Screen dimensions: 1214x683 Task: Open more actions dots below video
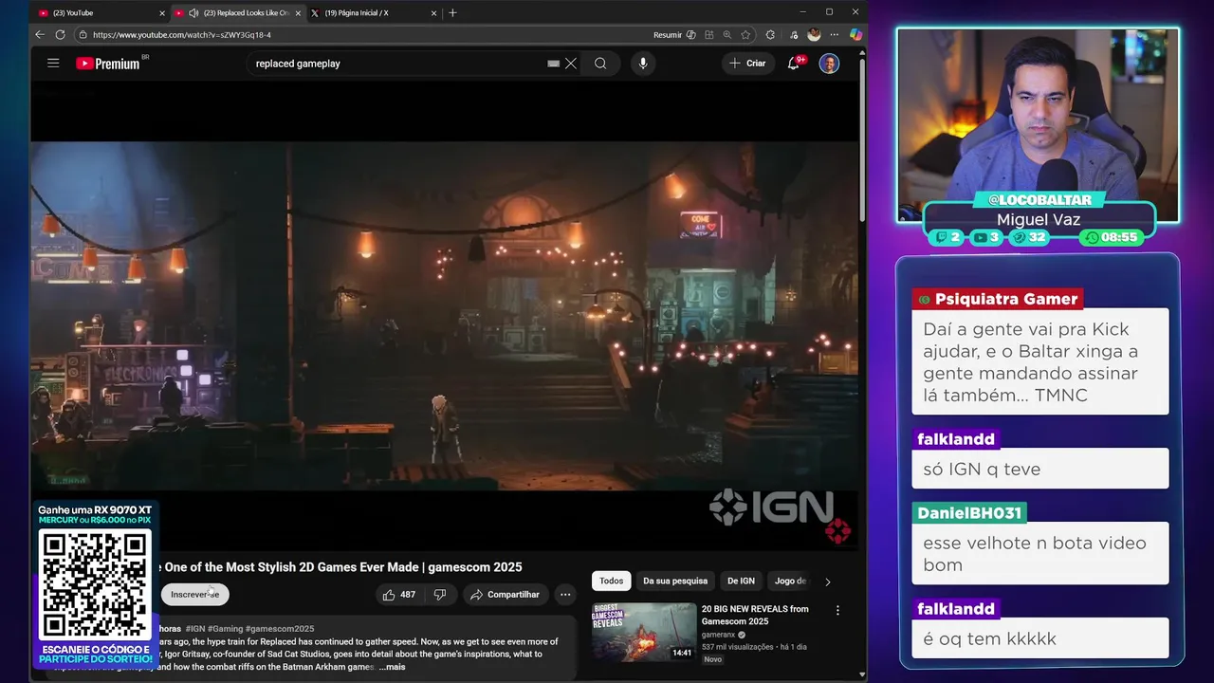[x=565, y=595]
